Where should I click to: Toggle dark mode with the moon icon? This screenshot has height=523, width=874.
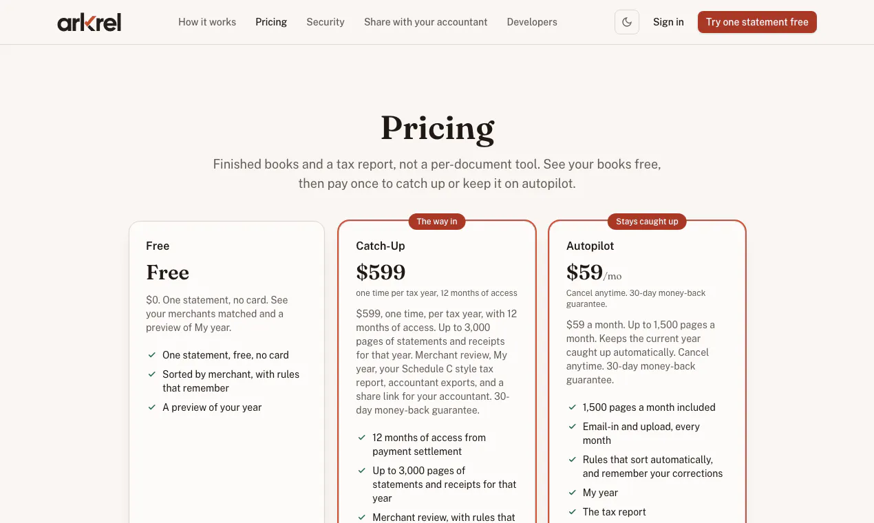[x=627, y=22]
